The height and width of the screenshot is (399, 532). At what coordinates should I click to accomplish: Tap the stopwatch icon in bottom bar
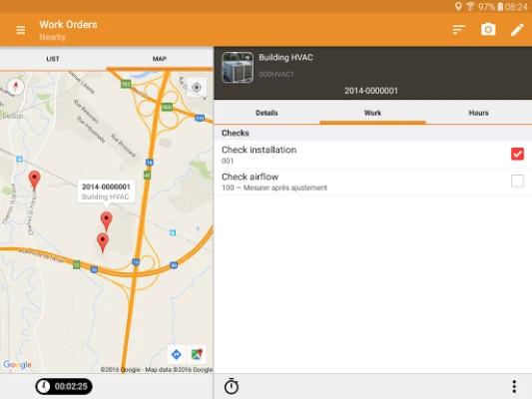[232, 386]
